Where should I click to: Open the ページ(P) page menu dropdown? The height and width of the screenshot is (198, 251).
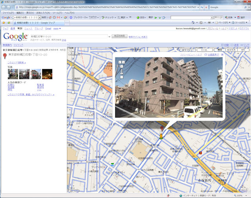223,23
